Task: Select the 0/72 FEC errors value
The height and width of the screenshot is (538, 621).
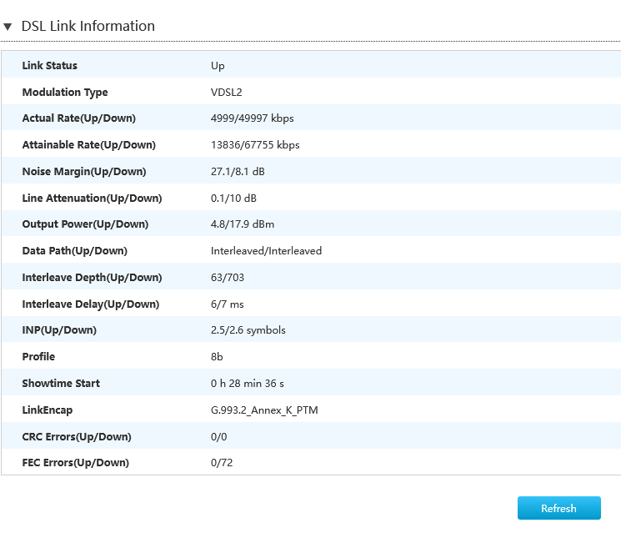Action: click(x=222, y=462)
